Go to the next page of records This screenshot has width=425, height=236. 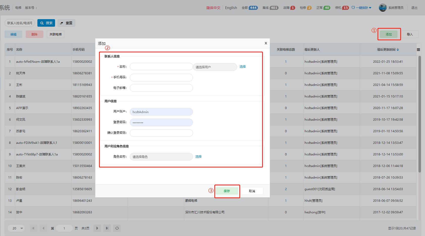coord(97,228)
